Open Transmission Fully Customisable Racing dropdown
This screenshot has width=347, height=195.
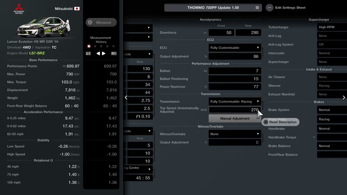pos(235,102)
